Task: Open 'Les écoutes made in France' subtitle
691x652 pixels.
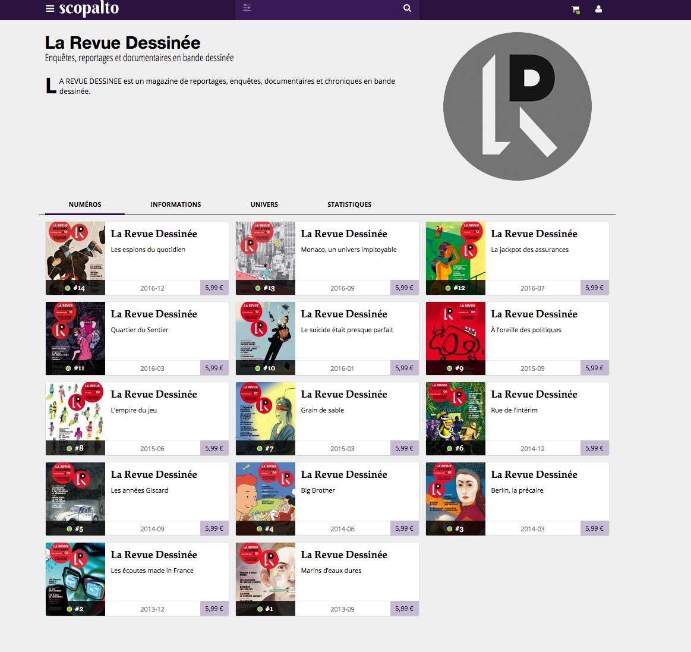Action: [152, 571]
